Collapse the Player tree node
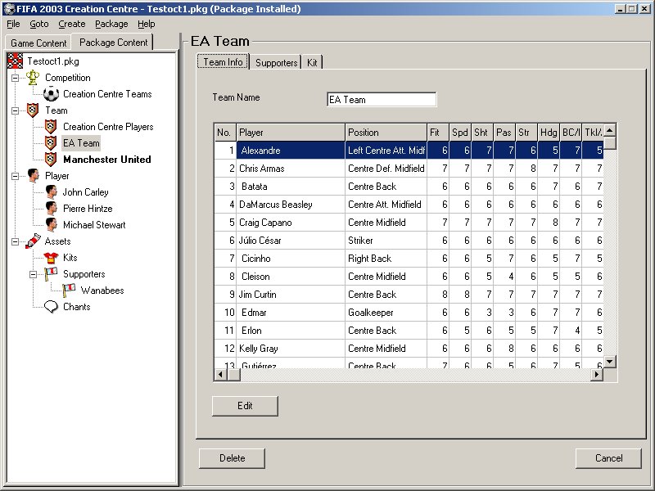 coord(15,176)
